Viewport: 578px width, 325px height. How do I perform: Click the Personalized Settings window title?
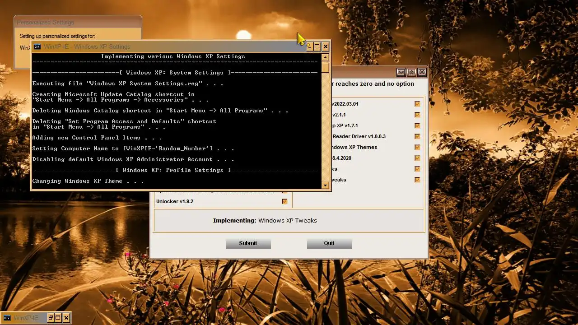[45, 23]
